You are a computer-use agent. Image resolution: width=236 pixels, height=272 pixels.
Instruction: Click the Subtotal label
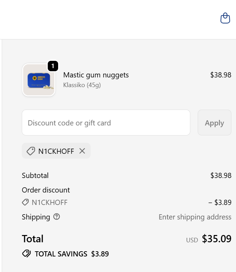35,176
